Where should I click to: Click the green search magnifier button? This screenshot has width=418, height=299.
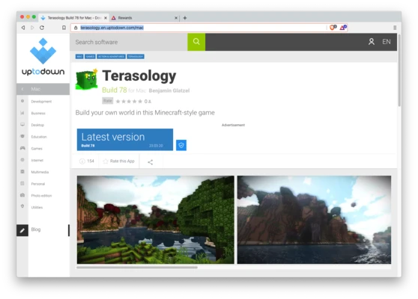click(196, 42)
